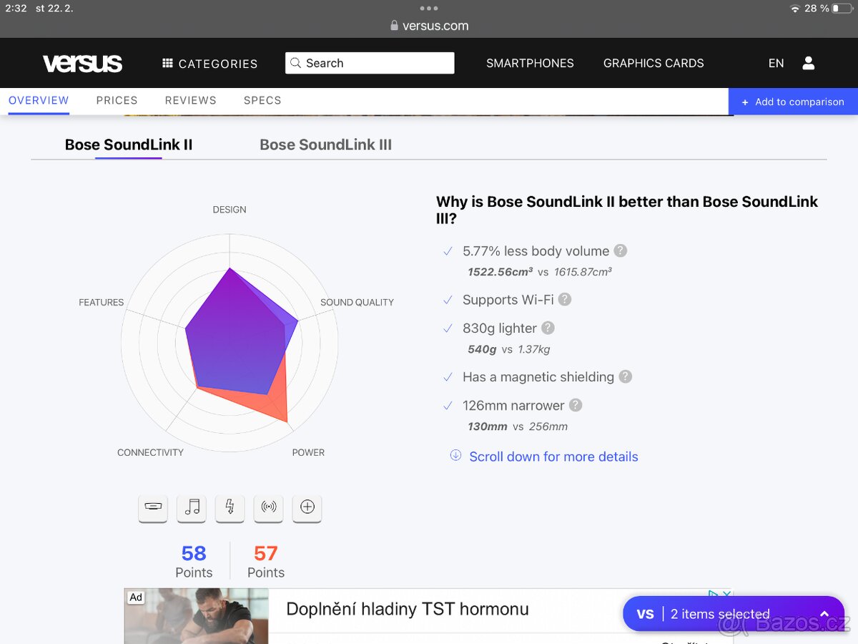Select the lightning bolt Power icon
This screenshot has width=858, height=644.
point(230,508)
